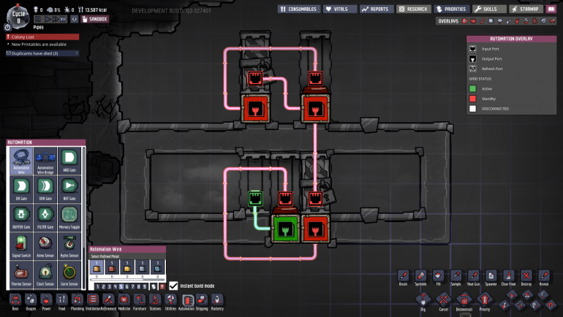Choose the OR Gate building
563x317 pixels.
21,189
